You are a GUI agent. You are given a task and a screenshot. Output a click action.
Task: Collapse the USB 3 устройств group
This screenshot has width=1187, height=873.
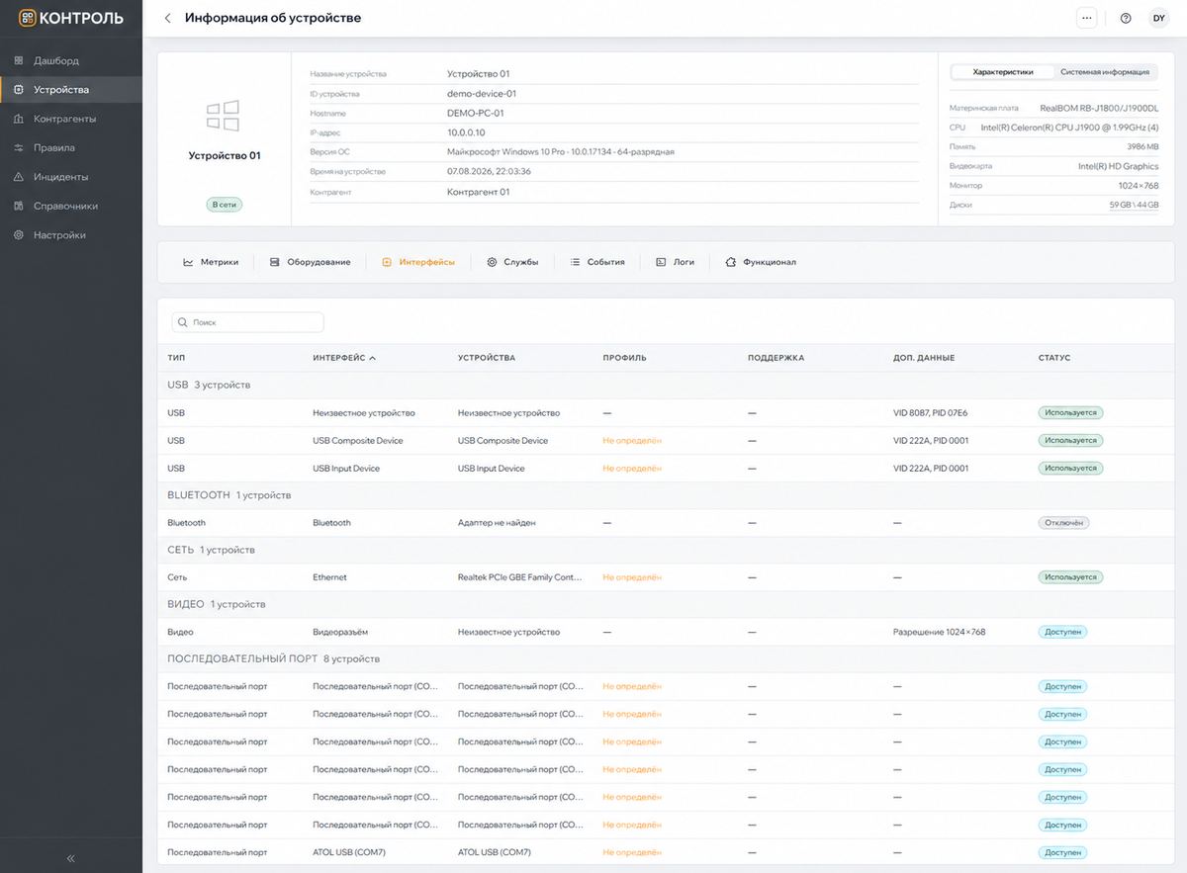point(666,385)
